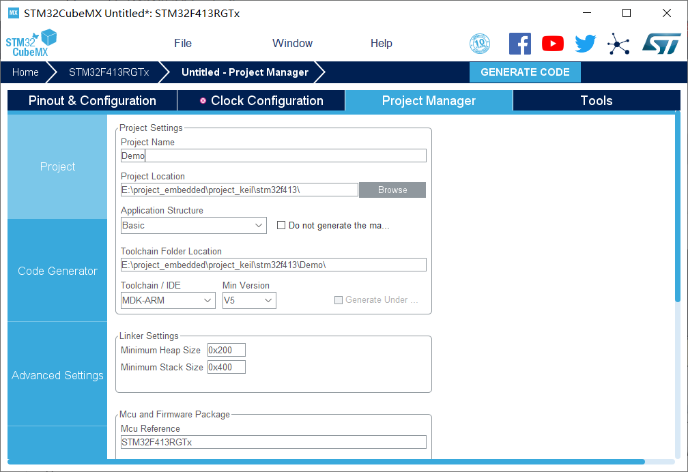Click the Minimum Stack Size field
This screenshot has width=688, height=472.
pos(227,367)
